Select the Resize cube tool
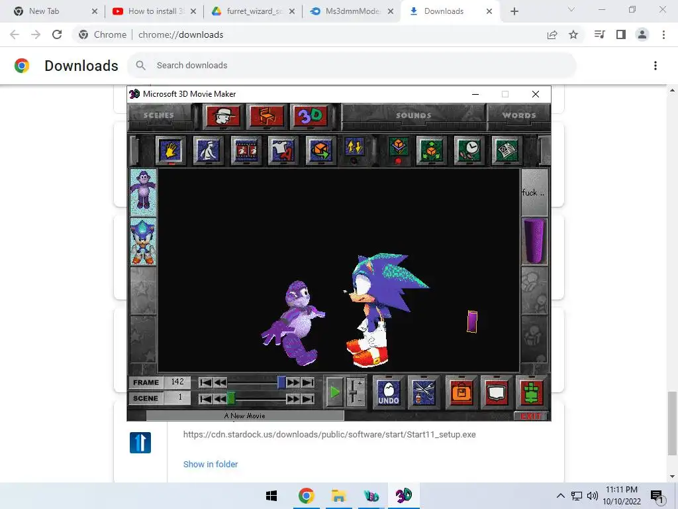This screenshot has width=678, height=509. click(431, 150)
